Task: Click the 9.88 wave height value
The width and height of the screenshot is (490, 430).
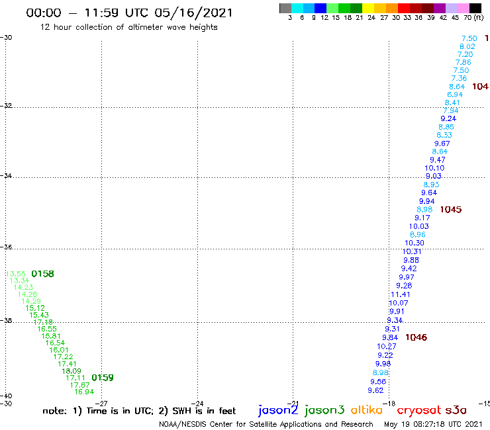Action: coord(411,260)
